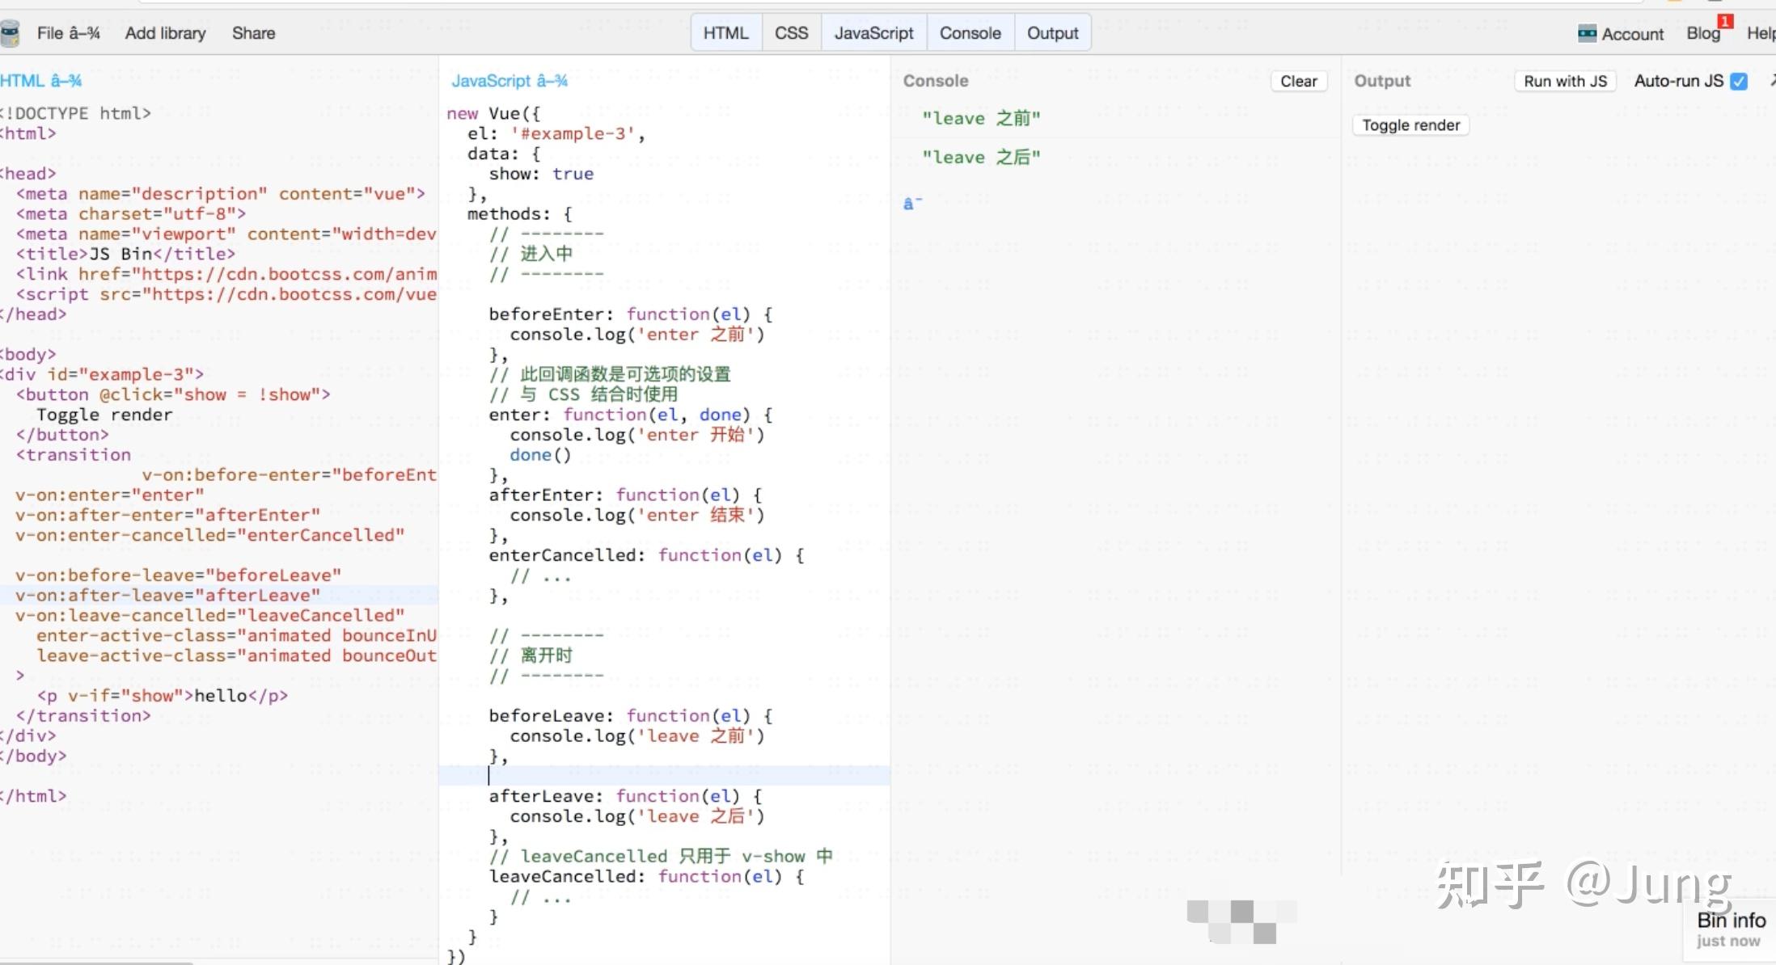Click the Run with JS button
1776x965 pixels.
(1565, 81)
